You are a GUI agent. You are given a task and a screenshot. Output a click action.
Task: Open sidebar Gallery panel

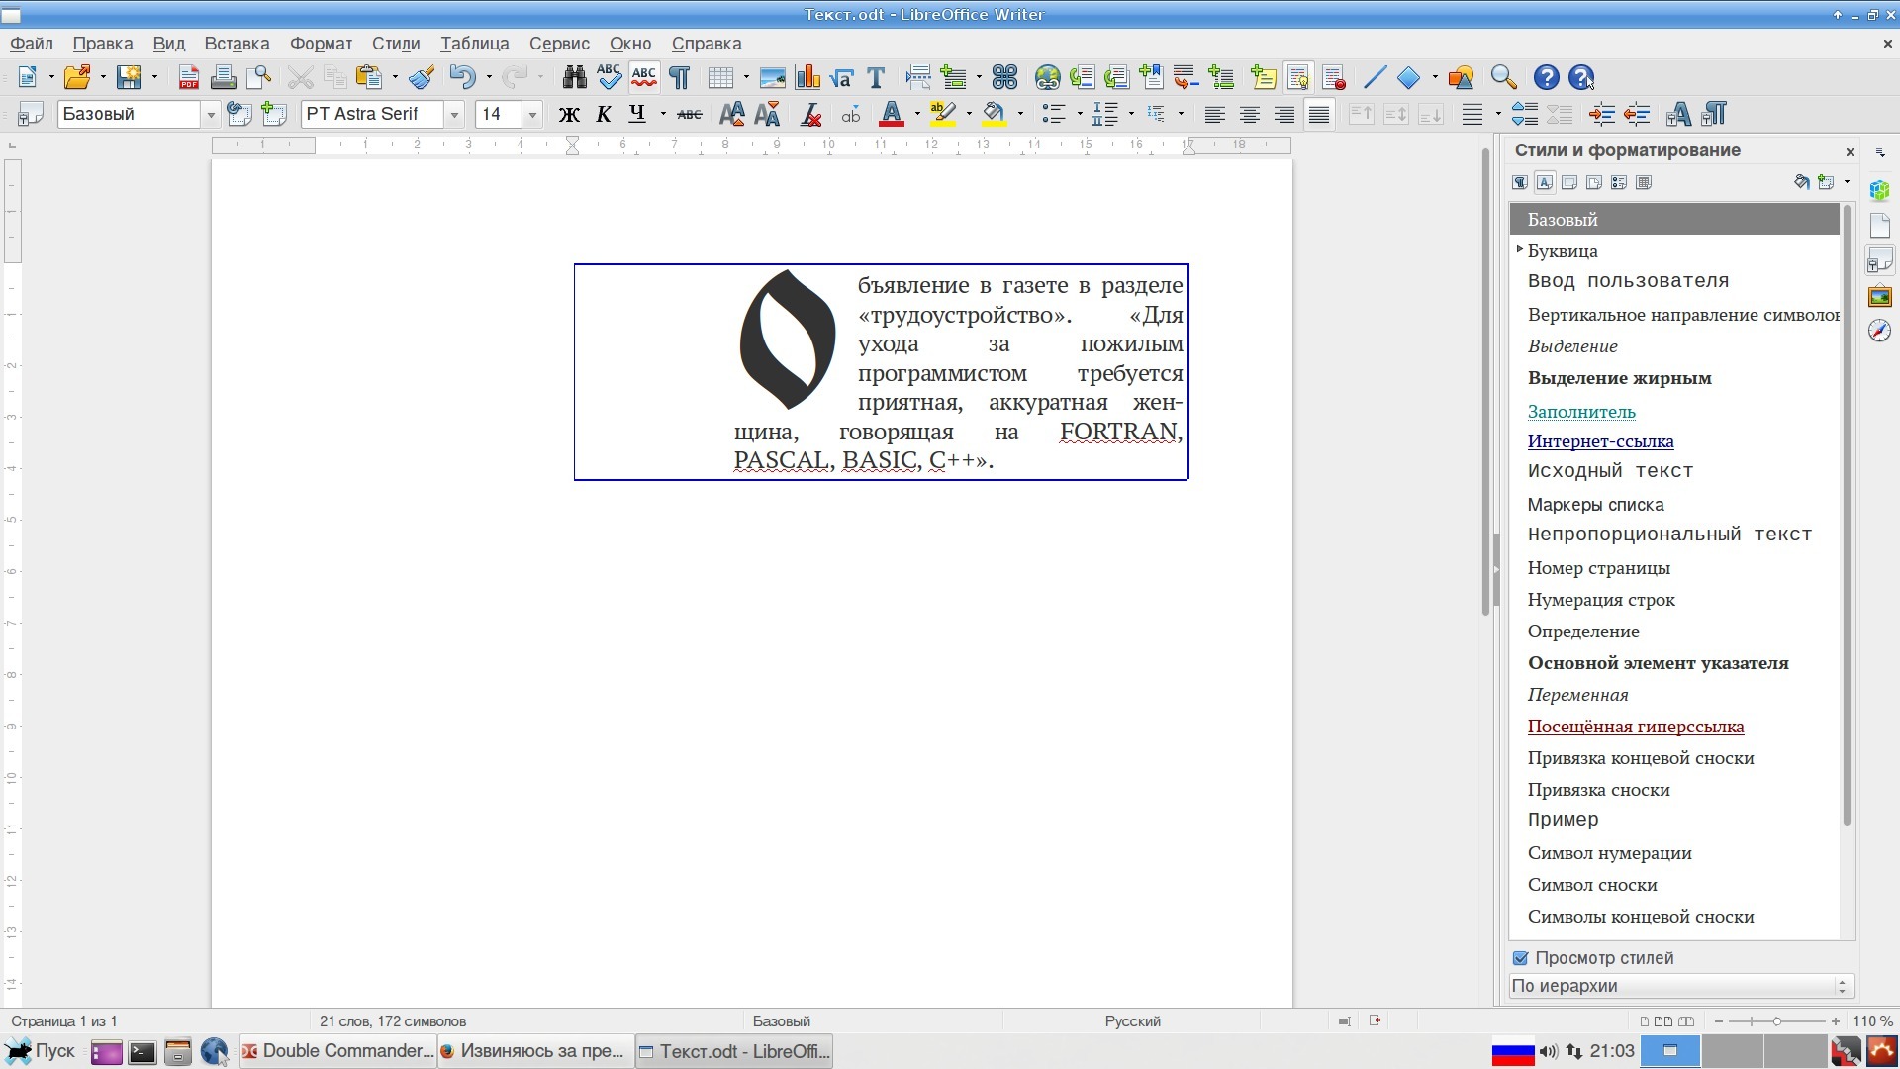[x=1879, y=296]
